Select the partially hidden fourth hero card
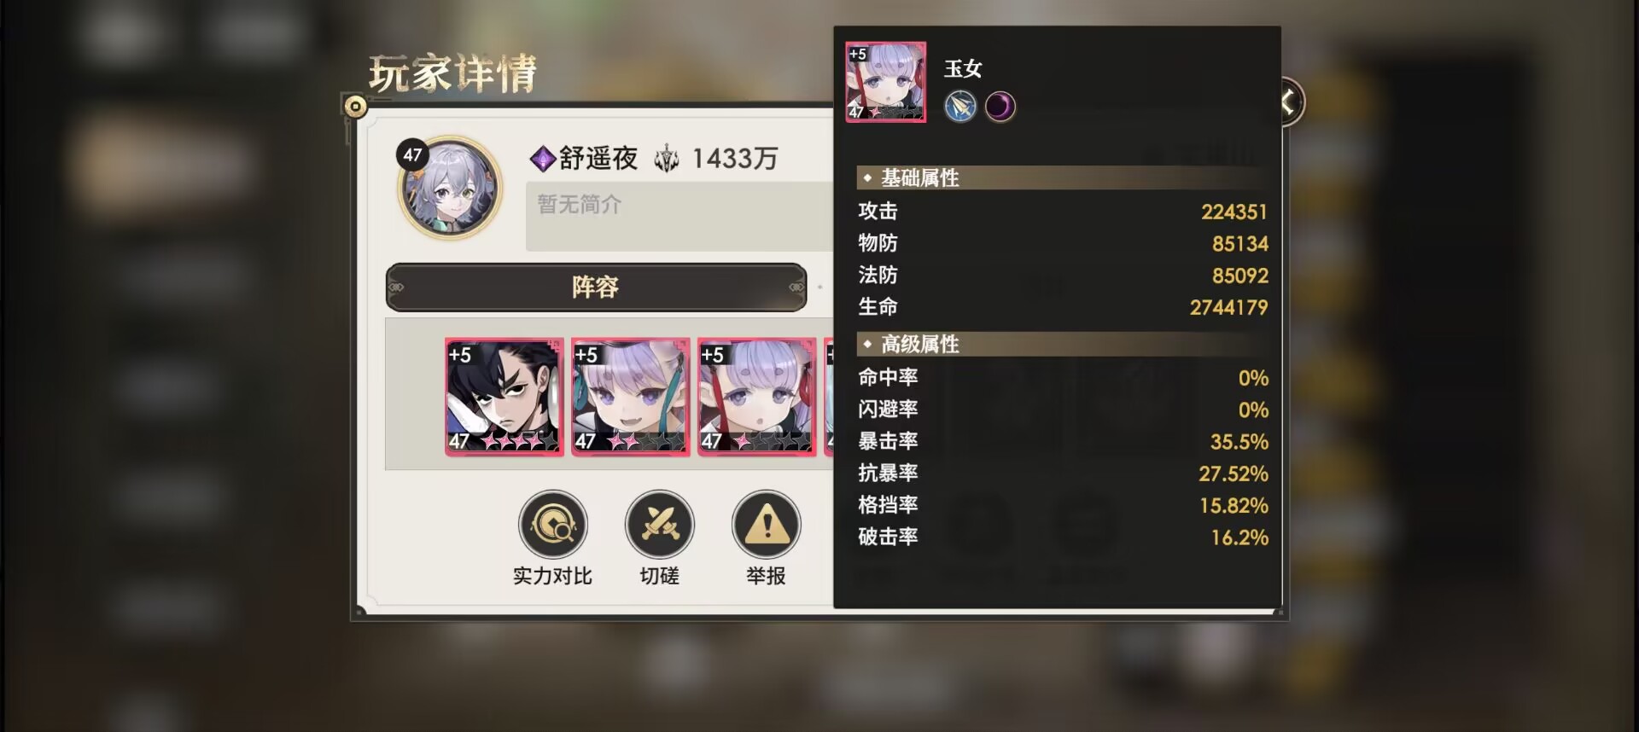The height and width of the screenshot is (732, 1639). 828,397
